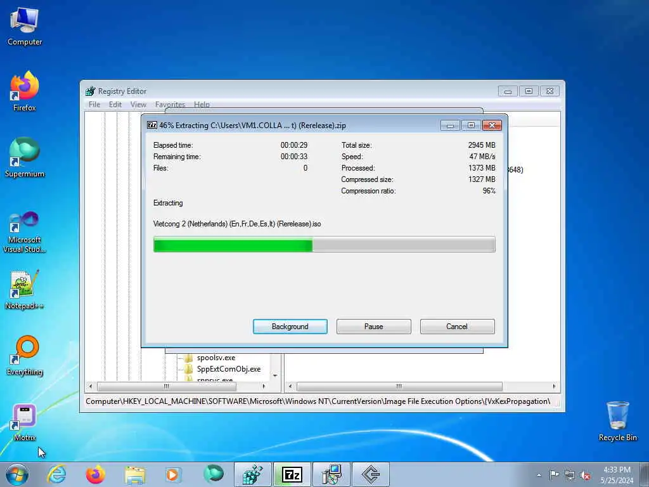Switch to Registry Editor taskbar button
This screenshot has height=487, width=649.
(252, 474)
